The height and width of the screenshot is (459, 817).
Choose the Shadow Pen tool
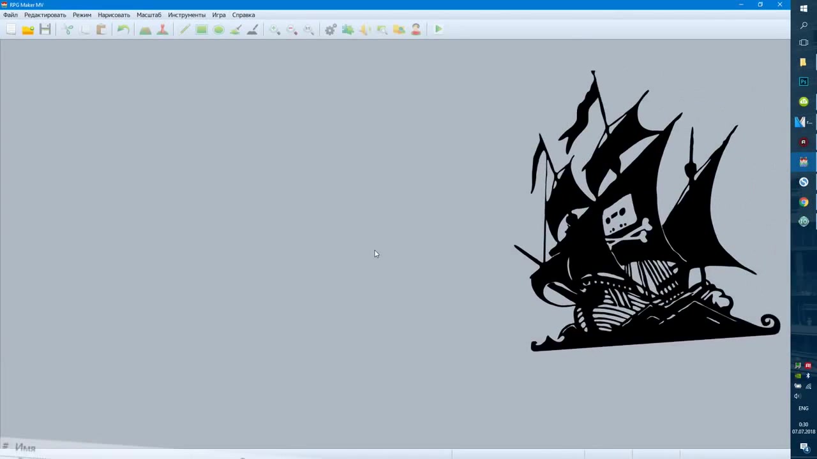click(x=252, y=29)
